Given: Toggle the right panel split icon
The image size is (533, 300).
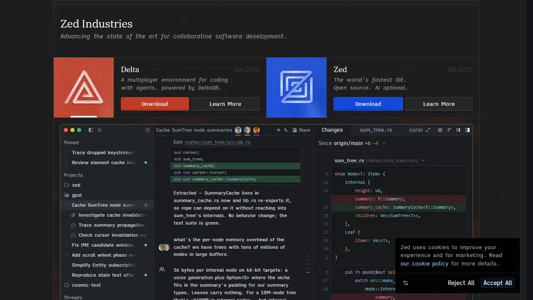Looking at the screenshot, I should pos(468,130).
